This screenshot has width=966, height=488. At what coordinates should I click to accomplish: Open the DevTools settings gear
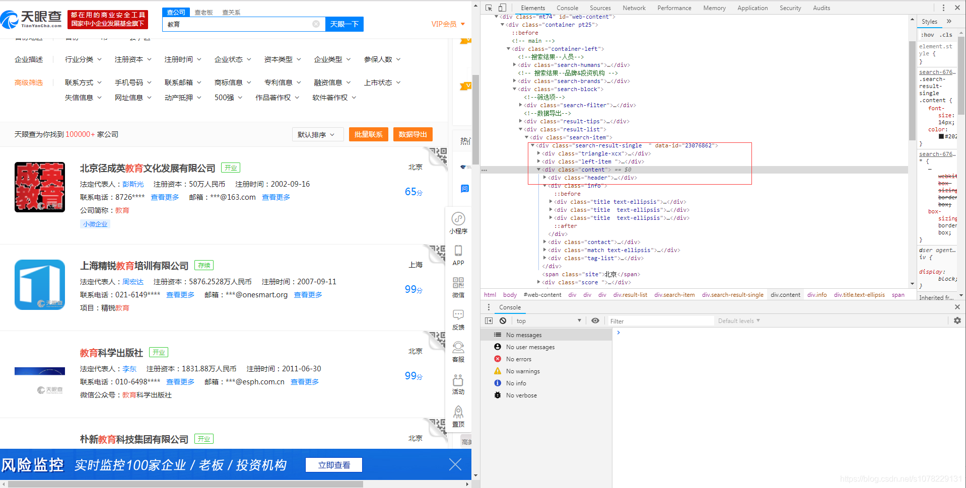click(x=957, y=320)
